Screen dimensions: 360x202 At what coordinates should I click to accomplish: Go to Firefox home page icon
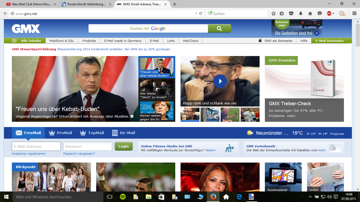click(310, 13)
